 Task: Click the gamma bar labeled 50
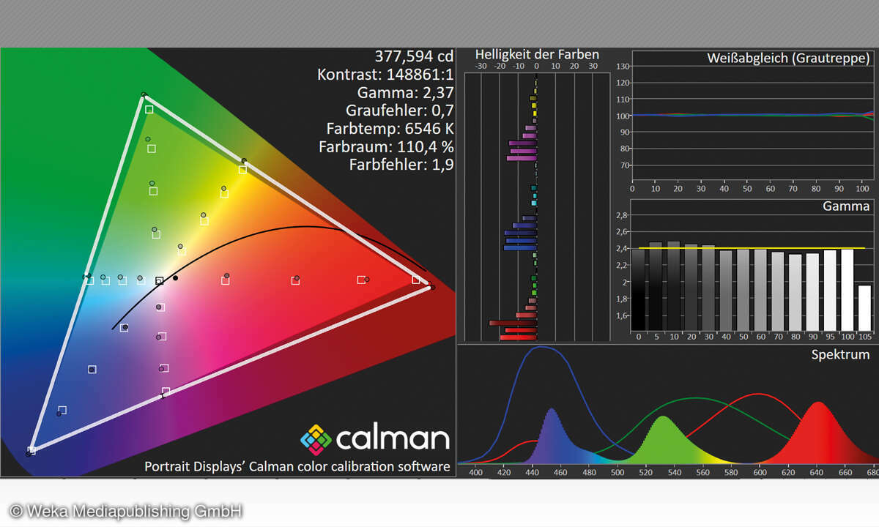click(743, 289)
